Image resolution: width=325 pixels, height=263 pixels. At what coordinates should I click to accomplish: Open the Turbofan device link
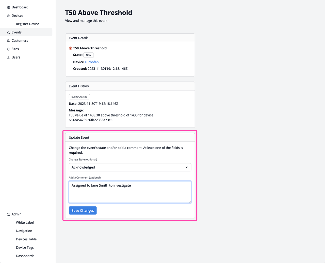91,62
